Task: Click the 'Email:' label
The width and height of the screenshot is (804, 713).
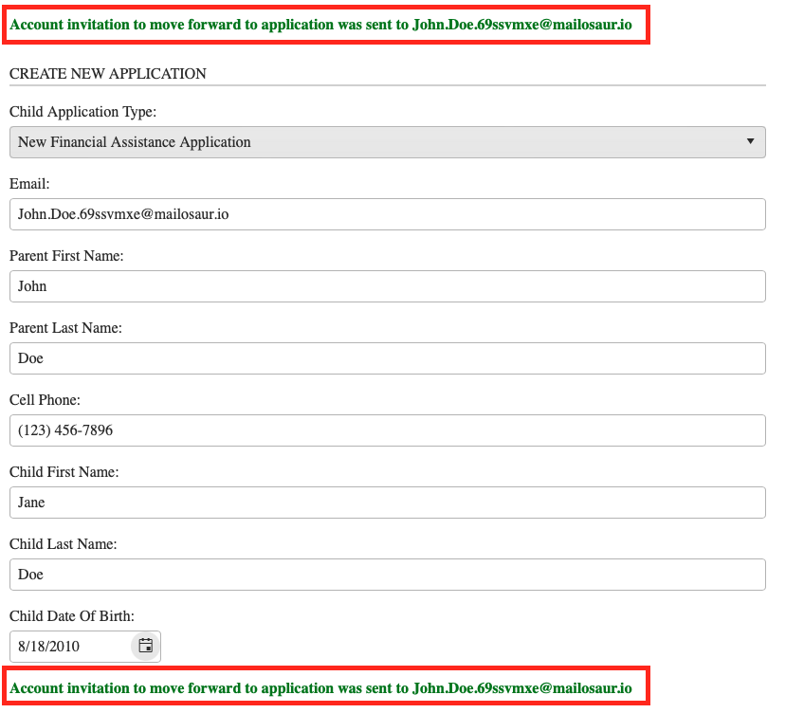Action: pos(29,184)
